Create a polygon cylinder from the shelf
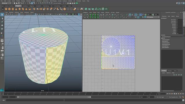 [x=13, y=9]
